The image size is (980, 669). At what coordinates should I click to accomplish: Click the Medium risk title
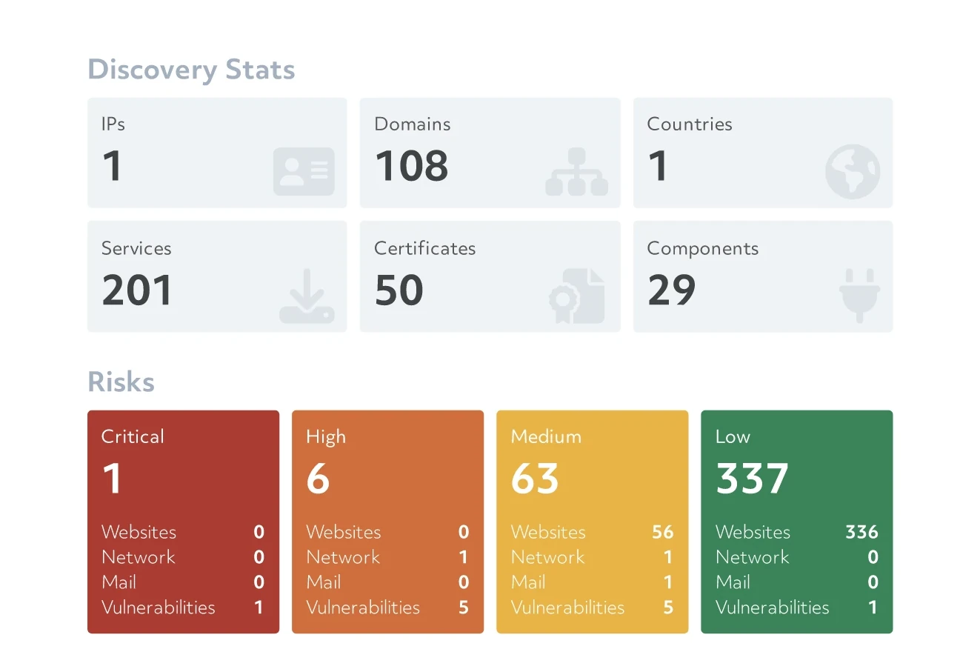(x=546, y=436)
